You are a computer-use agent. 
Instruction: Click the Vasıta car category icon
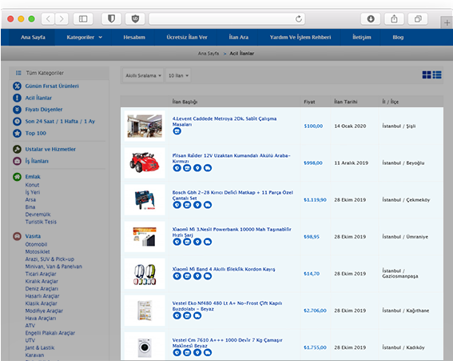click(17, 236)
